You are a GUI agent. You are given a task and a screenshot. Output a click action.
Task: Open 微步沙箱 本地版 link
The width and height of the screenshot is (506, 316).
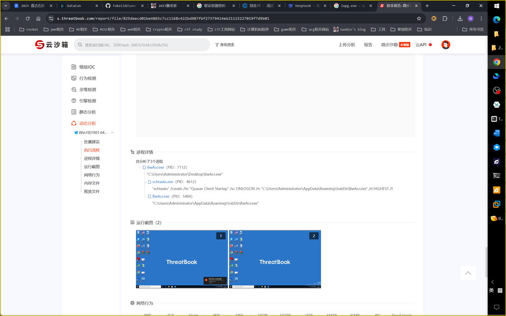pyautogui.click(x=395, y=45)
